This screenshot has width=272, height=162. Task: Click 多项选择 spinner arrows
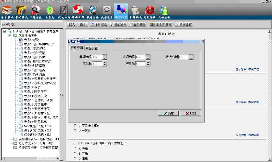(148, 57)
